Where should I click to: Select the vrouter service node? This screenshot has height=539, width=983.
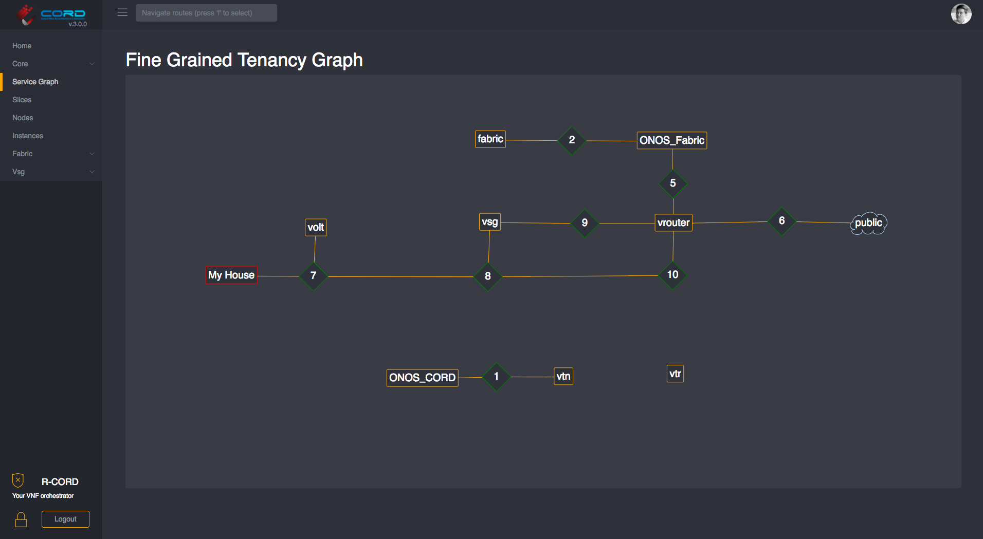(x=673, y=222)
